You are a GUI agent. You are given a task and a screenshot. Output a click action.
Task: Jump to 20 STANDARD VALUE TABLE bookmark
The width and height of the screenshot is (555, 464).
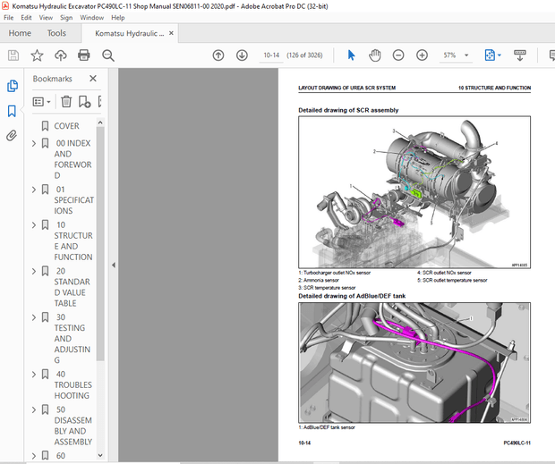coord(73,287)
